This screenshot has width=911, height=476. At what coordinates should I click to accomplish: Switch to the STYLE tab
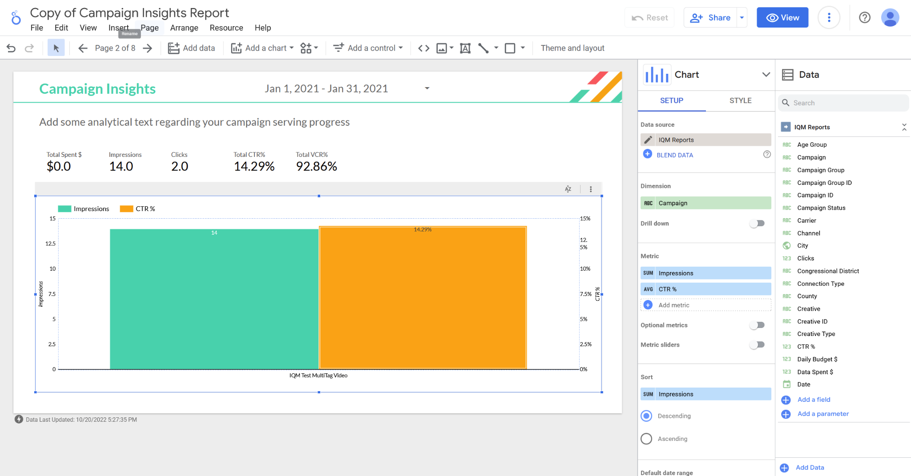coord(740,100)
